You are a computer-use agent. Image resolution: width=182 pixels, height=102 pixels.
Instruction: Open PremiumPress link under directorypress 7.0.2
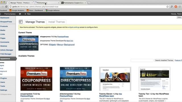click(x=66, y=96)
